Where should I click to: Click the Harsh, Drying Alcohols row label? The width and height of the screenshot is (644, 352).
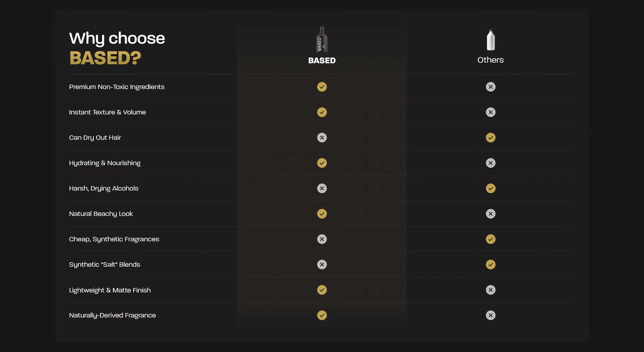(104, 189)
